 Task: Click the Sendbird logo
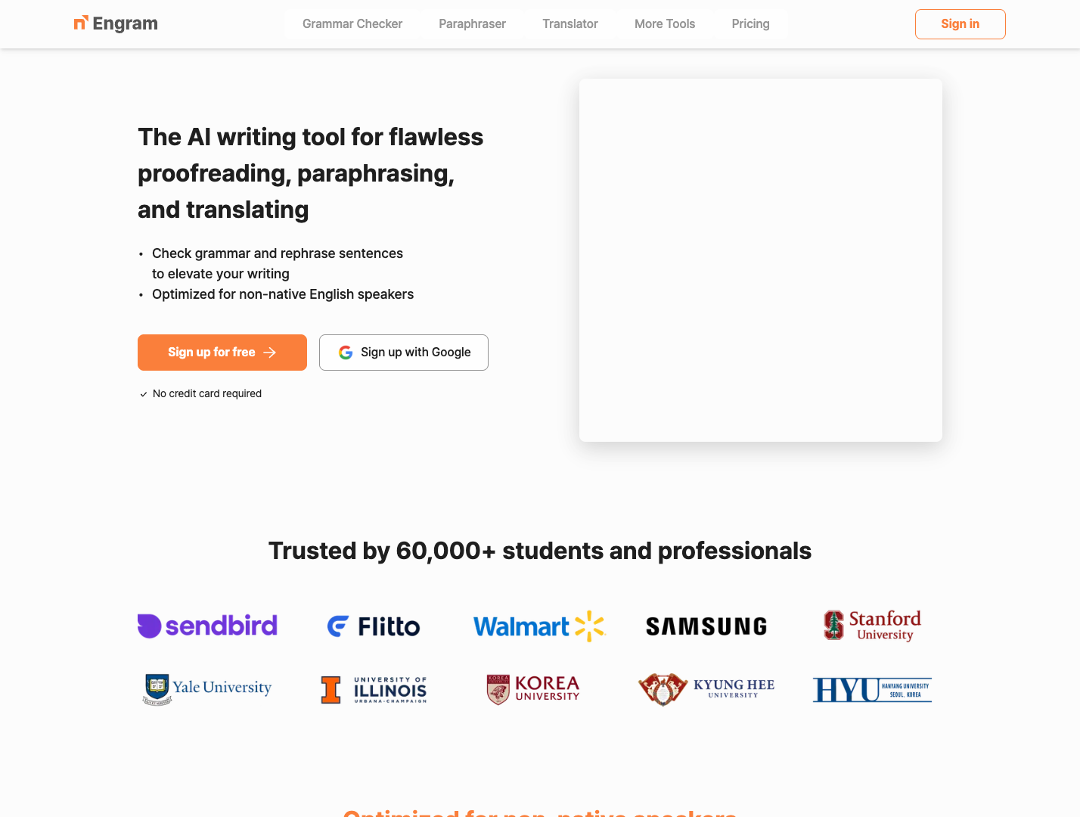click(x=207, y=626)
